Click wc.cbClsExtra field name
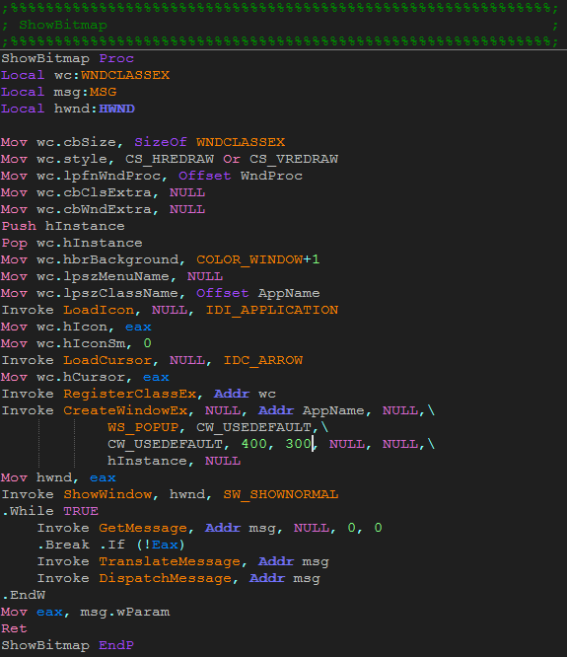The height and width of the screenshot is (657, 567). click(95, 192)
